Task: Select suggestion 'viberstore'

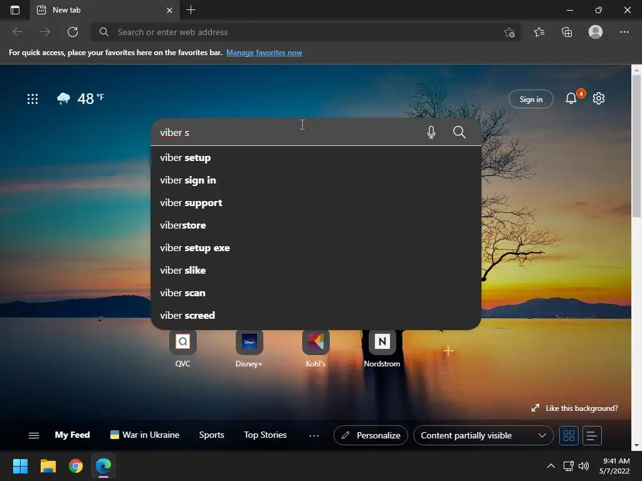Action: click(316, 225)
